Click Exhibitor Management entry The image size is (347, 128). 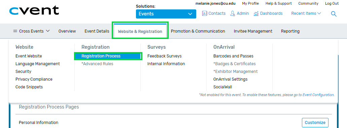click(x=236, y=72)
